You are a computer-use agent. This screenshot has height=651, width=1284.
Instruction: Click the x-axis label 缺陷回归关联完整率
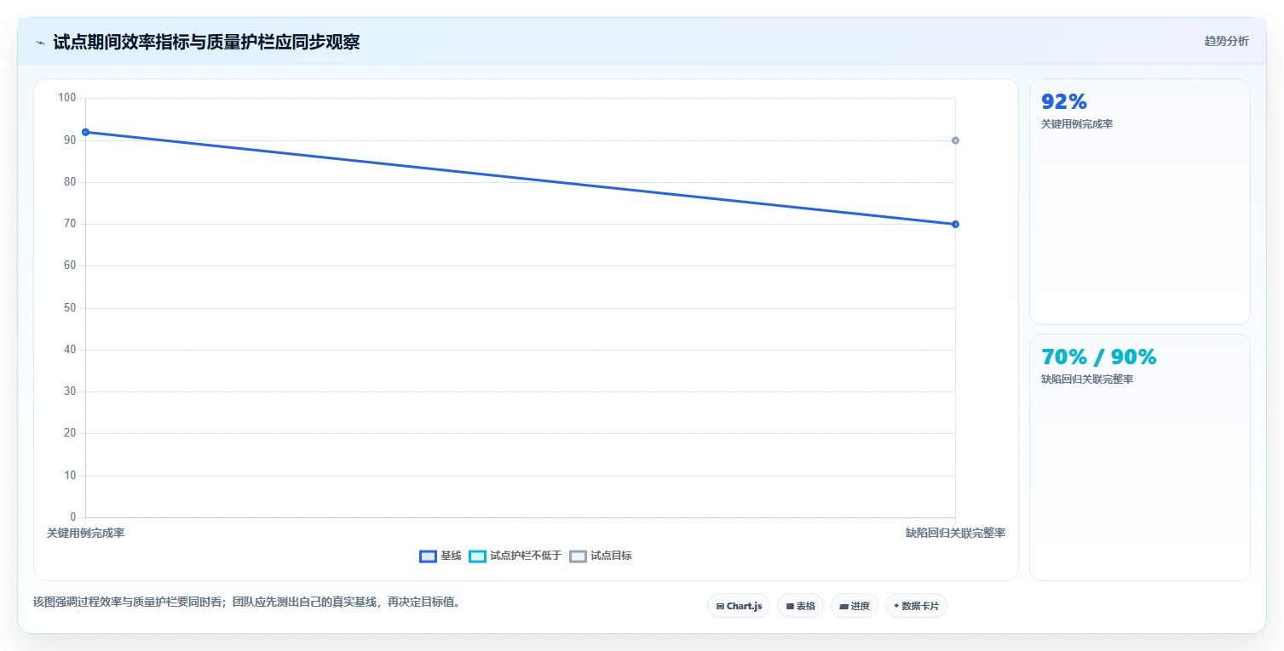point(955,533)
